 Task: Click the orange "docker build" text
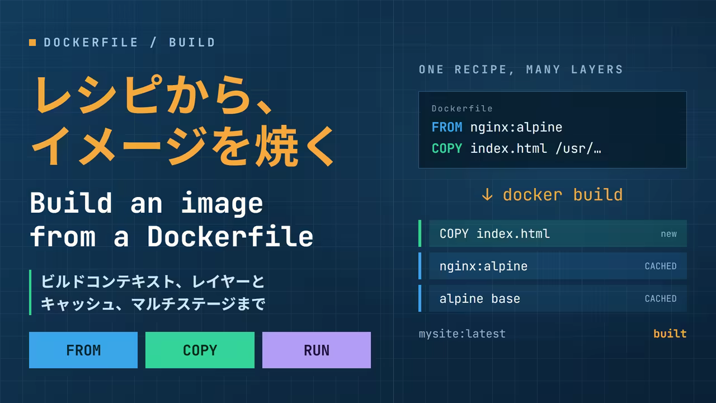[x=563, y=195]
